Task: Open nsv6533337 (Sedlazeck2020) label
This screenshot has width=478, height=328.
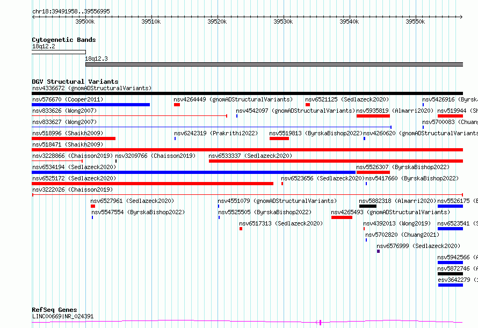Action: click(x=250, y=156)
